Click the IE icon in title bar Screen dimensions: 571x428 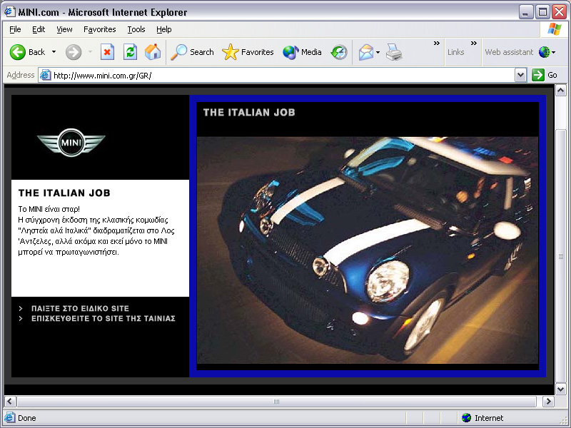coord(9,11)
